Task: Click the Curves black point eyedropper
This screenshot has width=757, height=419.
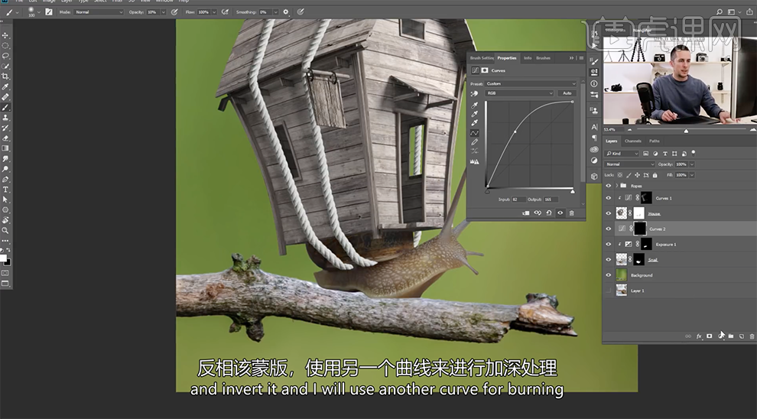Action: pos(475,105)
